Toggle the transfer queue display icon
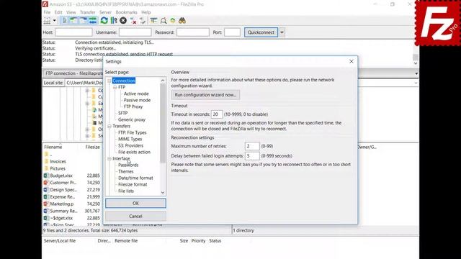The height and width of the screenshot is (259, 461). pos(93,21)
